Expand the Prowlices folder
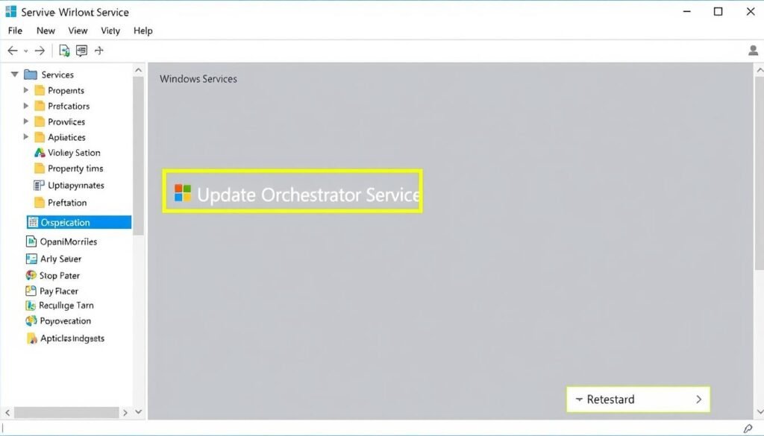This screenshot has height=436, width=764. [x=26, y=121]
